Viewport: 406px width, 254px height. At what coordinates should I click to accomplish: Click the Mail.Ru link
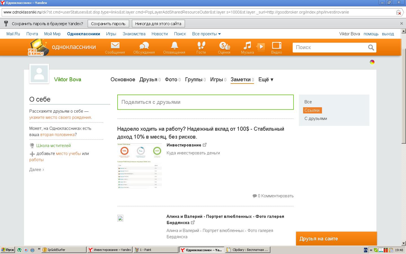pyautogui.click(x=13, y=34)
